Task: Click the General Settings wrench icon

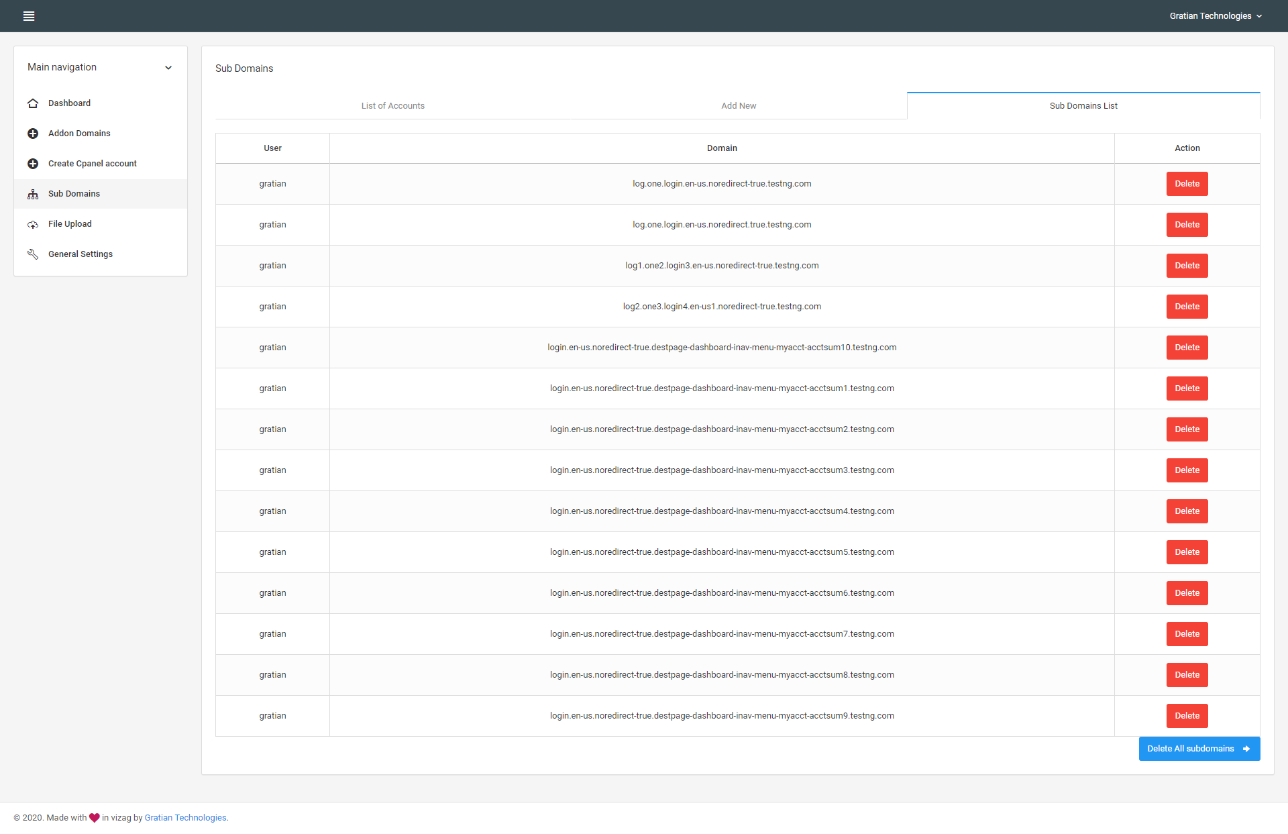Action: [33, 254]
